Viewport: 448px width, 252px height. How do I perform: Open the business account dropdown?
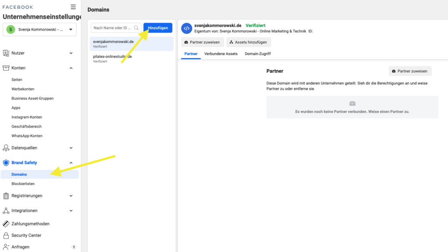pos(39,29)
